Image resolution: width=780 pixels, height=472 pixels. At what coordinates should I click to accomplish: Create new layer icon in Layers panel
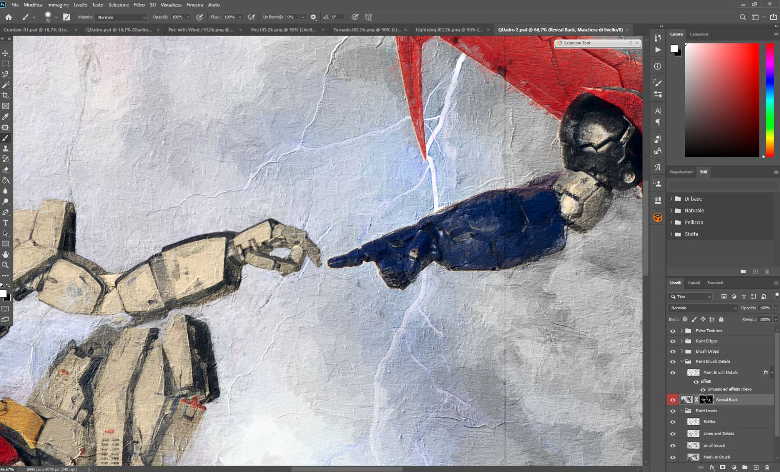tap(756, 467)
